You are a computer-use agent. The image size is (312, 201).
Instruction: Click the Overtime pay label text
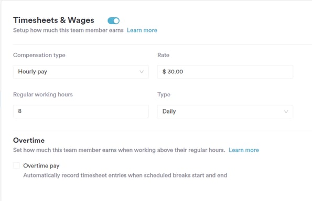pos(41,165)
